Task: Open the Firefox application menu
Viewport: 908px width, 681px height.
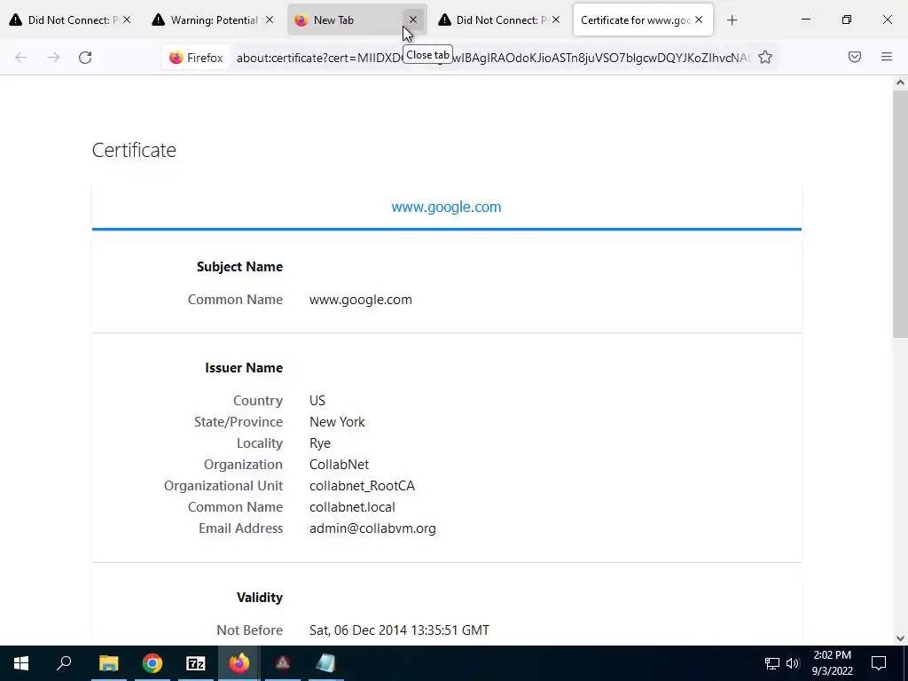Action: 887,57
